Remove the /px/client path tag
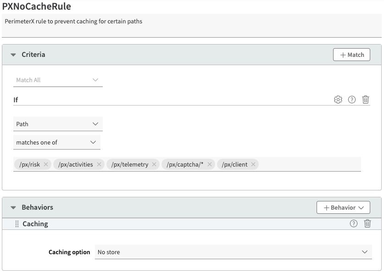The image size is (384, 273). tap(253, 164)
